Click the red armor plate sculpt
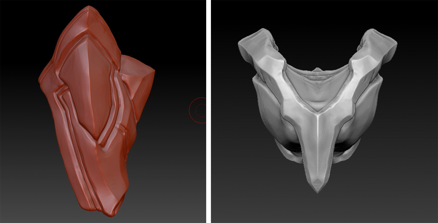 click(x=96, y=111)
